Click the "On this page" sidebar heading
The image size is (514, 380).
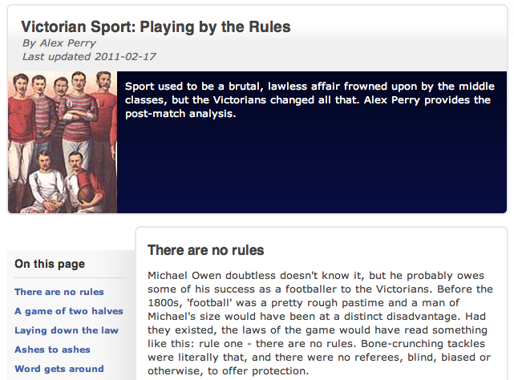[50, 264]
